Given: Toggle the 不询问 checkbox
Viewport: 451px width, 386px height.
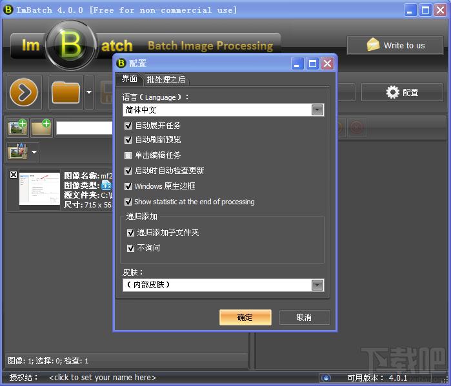Looking at the screenshot, I should (x=130, y=248).
